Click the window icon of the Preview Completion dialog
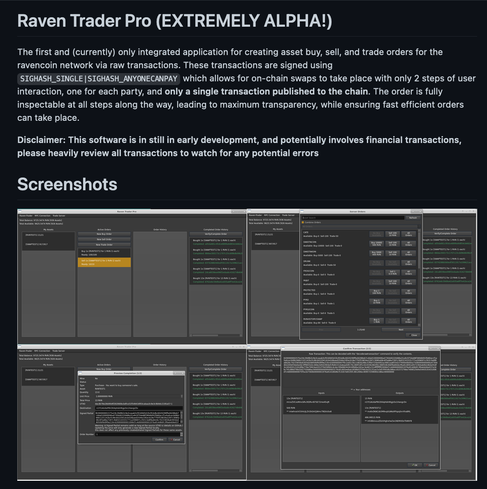Screen dimensions: 487x489 pos(80,373)
